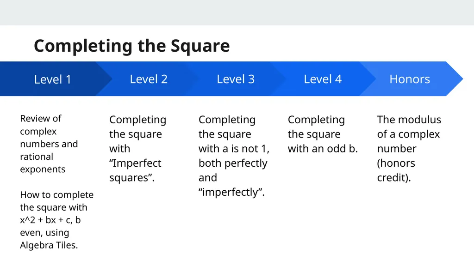Select the 'a is not 1' description

pos(234,156)
